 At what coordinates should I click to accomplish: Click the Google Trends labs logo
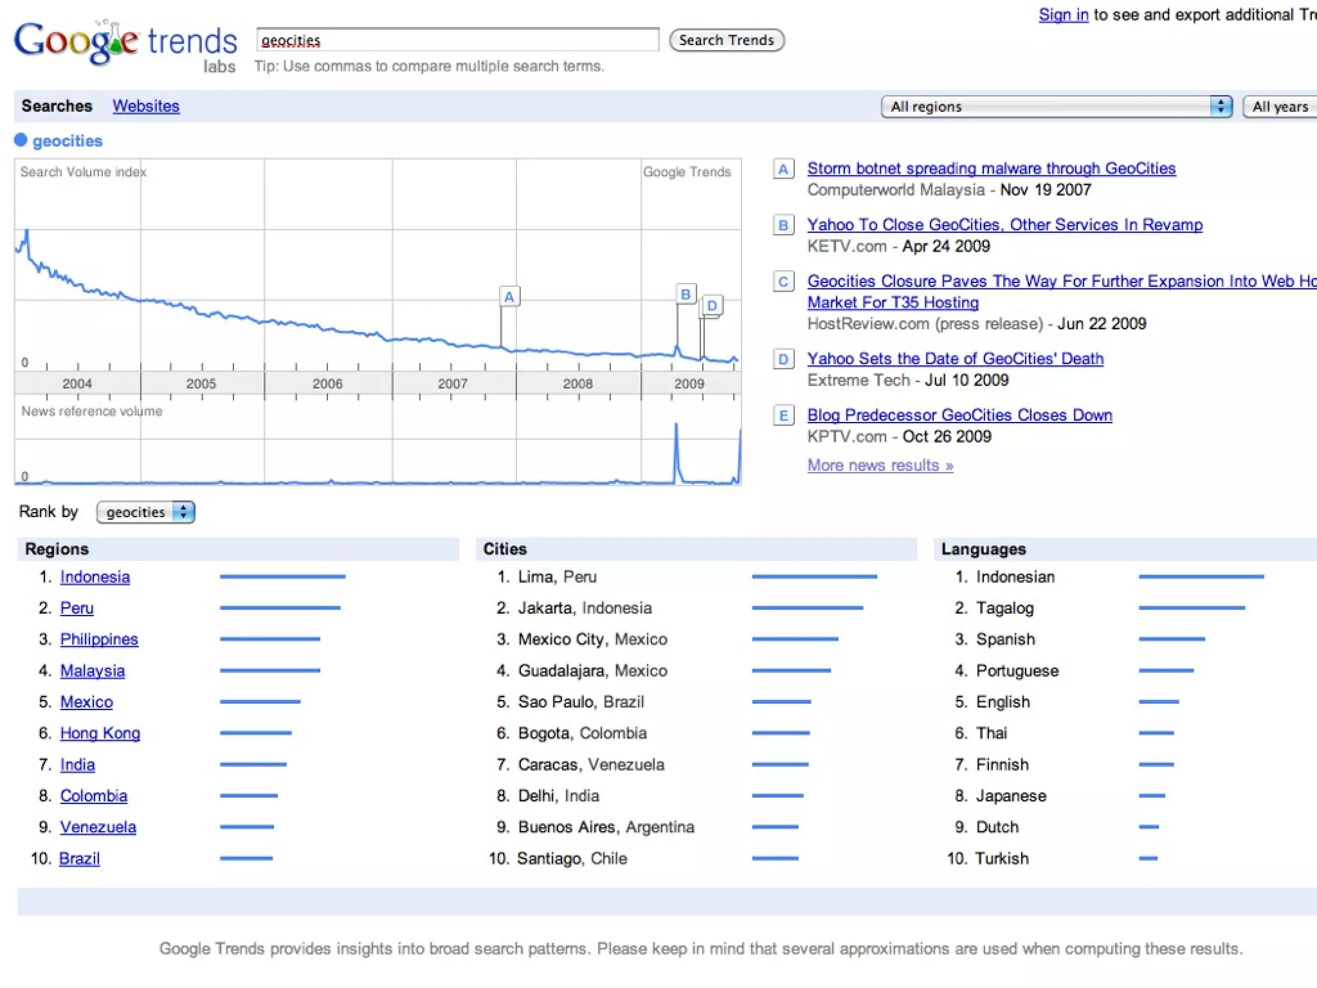125,46
